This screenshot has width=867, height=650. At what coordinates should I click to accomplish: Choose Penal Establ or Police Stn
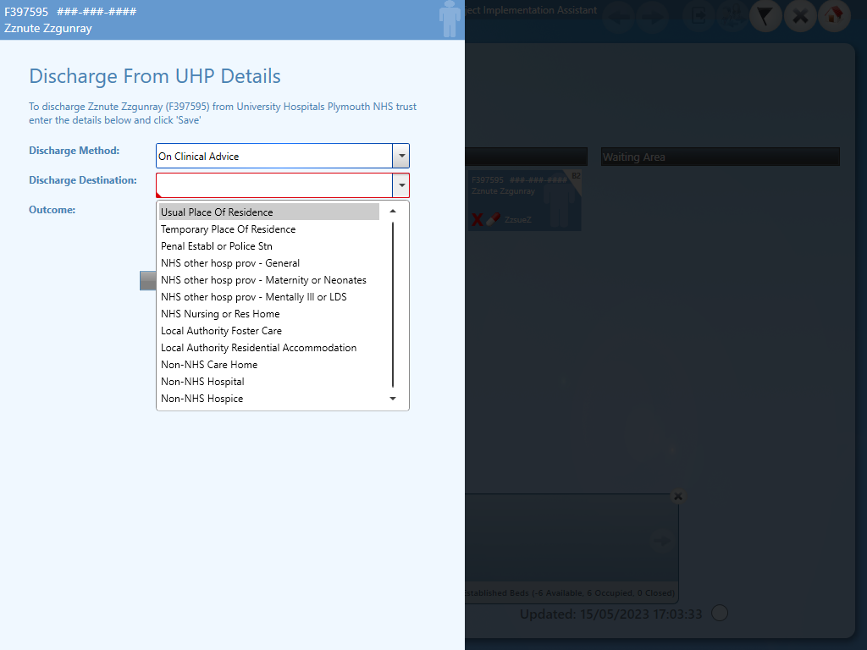pyautogui.click(x=269, y=246)
